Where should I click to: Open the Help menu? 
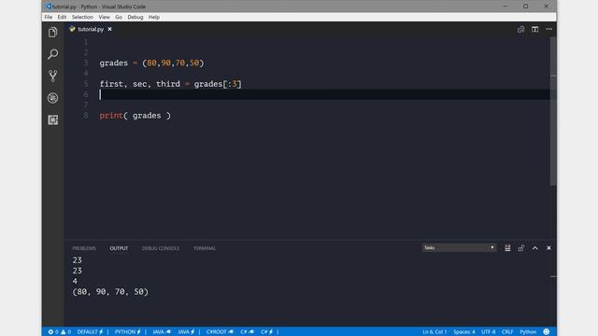(x=154, y=17)
